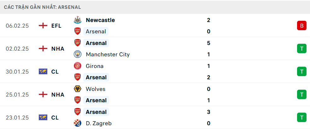
Task: Open the Manchester City team link
Action: tap(108, 54)
